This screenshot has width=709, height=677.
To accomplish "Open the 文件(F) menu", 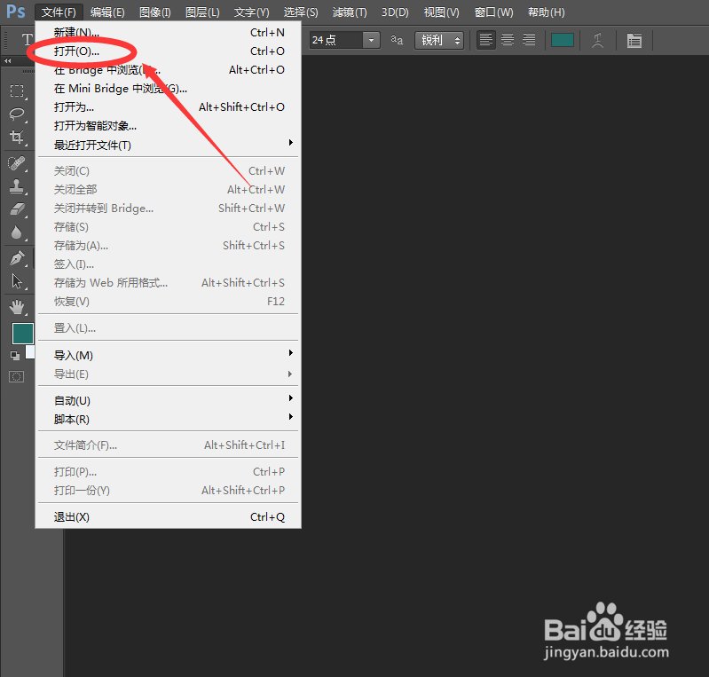I will point(59,12).
